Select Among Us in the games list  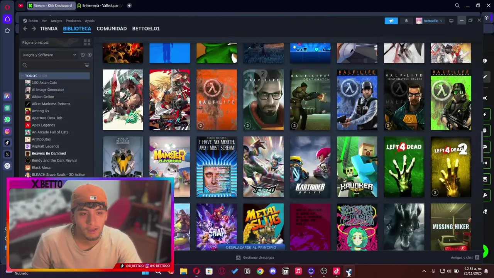[41, 111]
